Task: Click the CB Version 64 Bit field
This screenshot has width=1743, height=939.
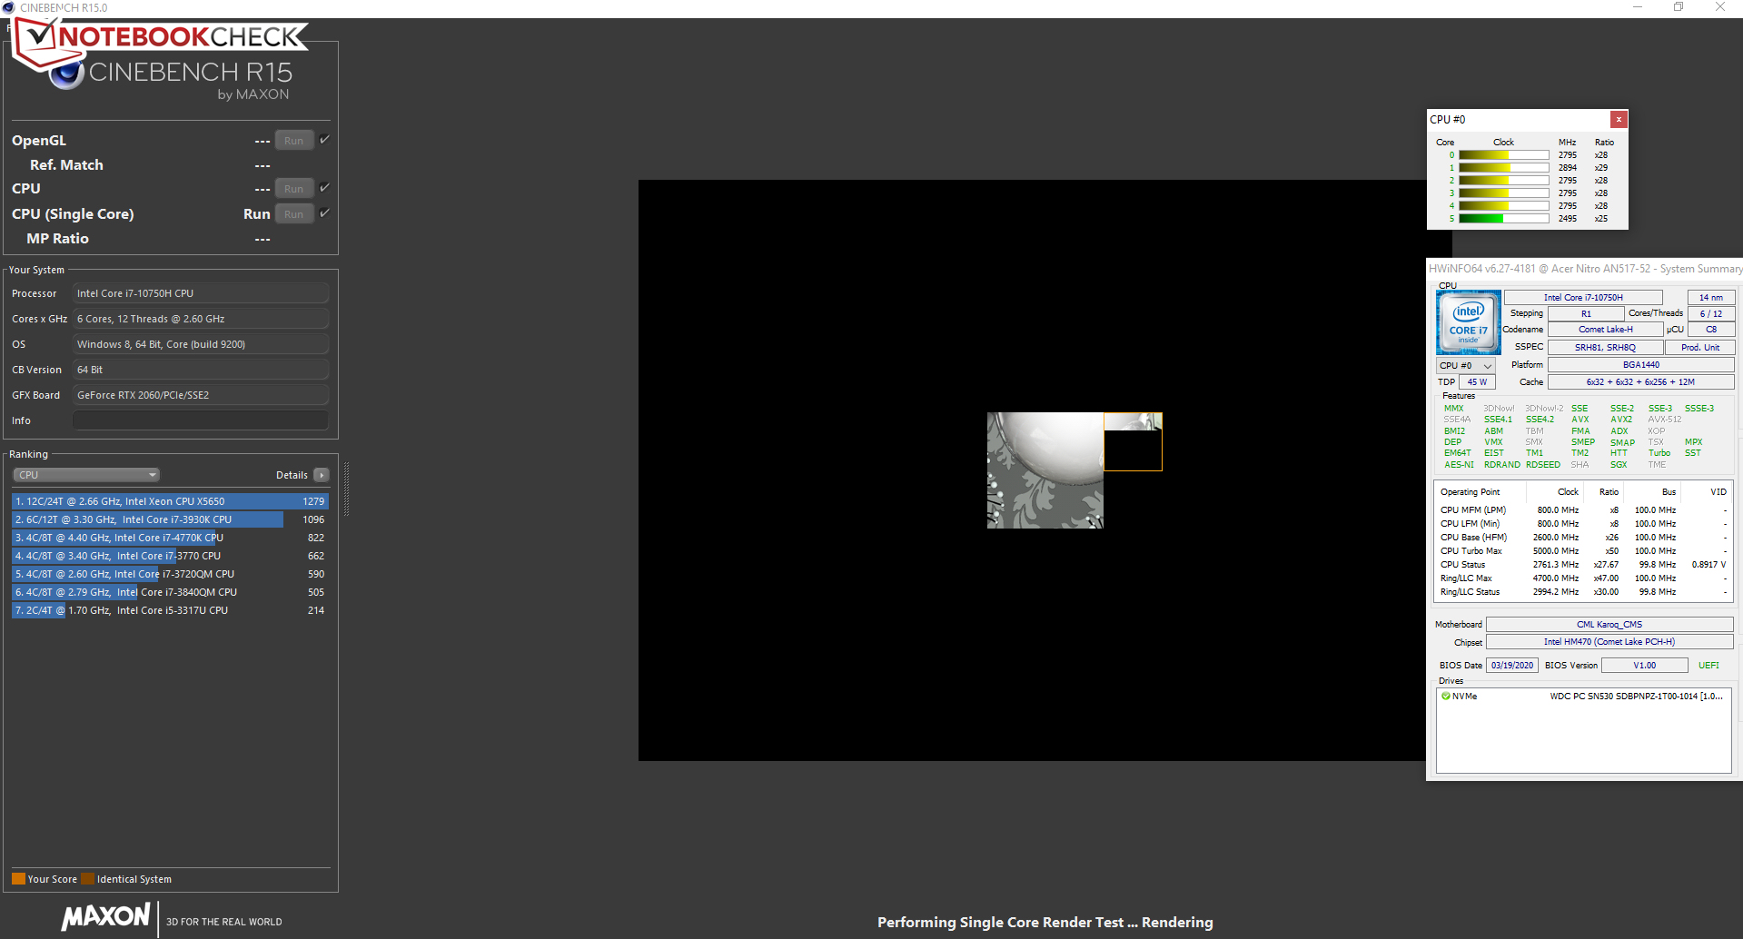Action: pos(200,370)
